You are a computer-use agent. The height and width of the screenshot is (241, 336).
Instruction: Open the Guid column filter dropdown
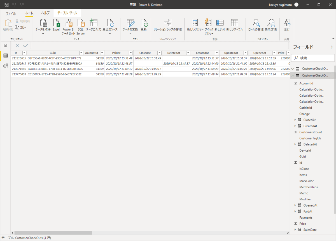pos(81,53)
